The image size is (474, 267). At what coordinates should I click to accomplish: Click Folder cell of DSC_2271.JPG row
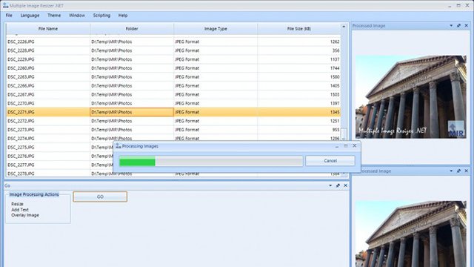click(x=132, y=112)
